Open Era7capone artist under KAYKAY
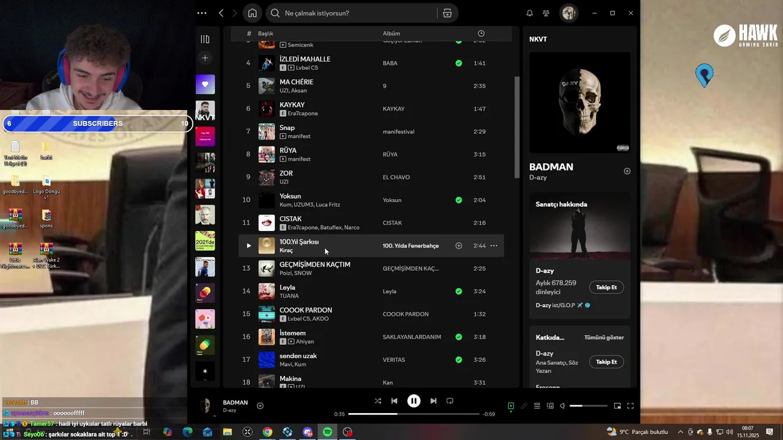 tap(303, 114)
